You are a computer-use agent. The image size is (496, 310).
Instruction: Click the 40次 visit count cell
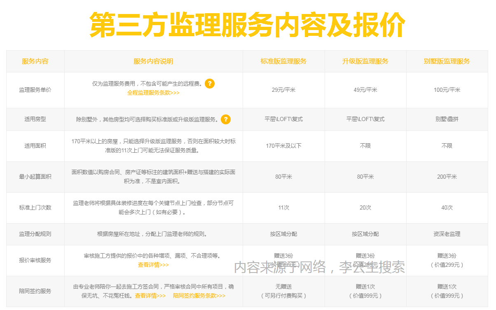coord(447,207)
